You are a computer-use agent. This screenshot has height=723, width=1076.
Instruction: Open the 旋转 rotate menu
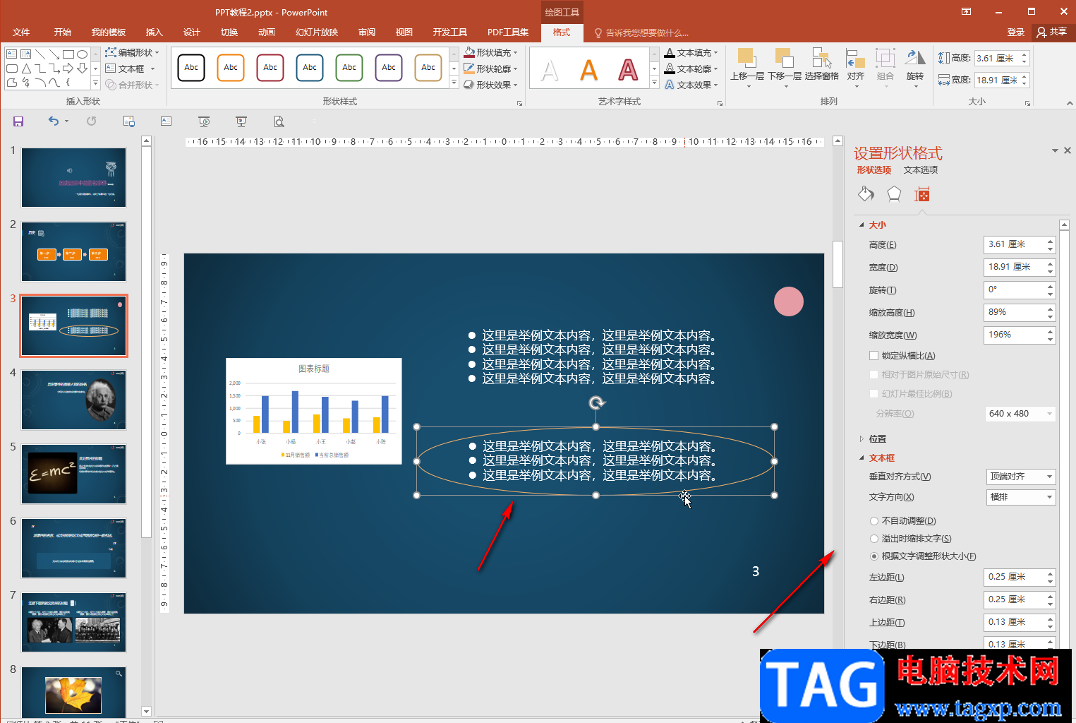(x=915, y=68)
